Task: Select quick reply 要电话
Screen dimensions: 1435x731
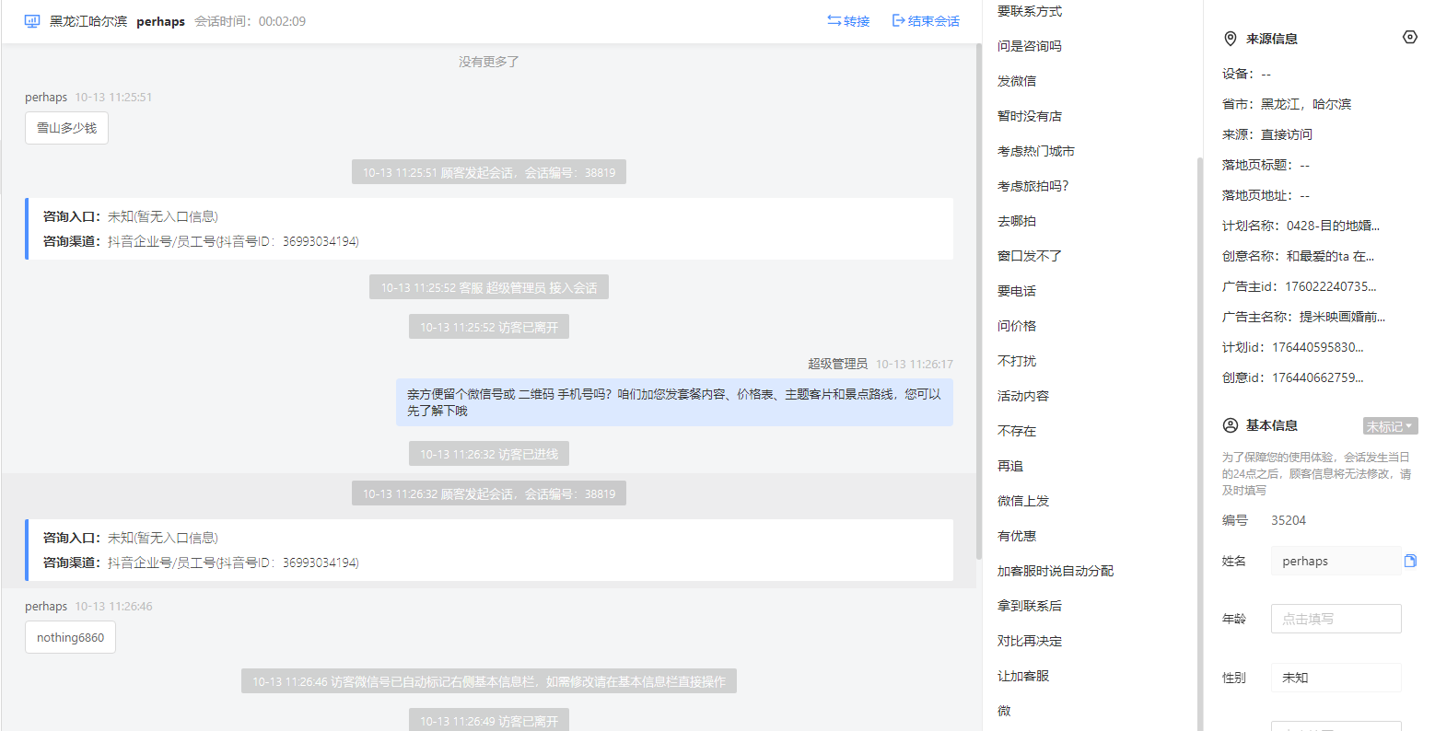Action: coord(1017,291)
